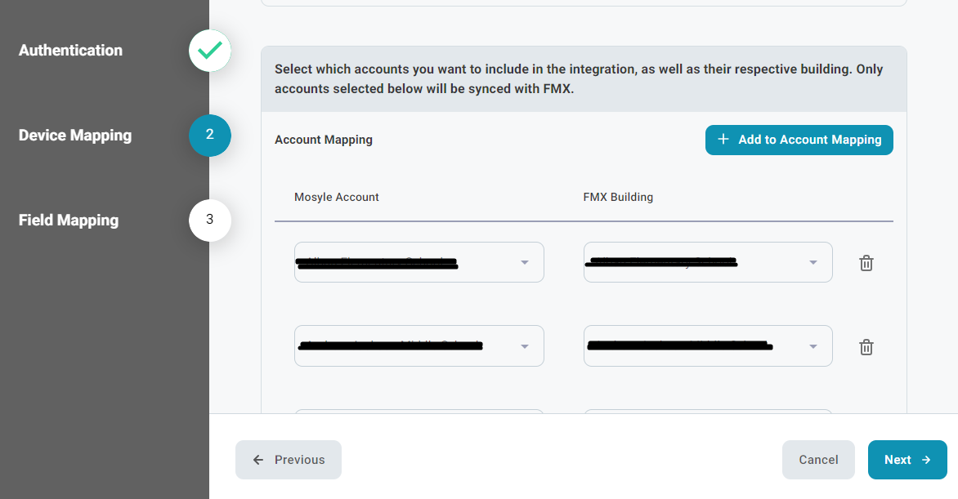This screenshot has height=499, width=958.
Task: Click the plus icon in Add to Account Mapping
Action: 723,140
